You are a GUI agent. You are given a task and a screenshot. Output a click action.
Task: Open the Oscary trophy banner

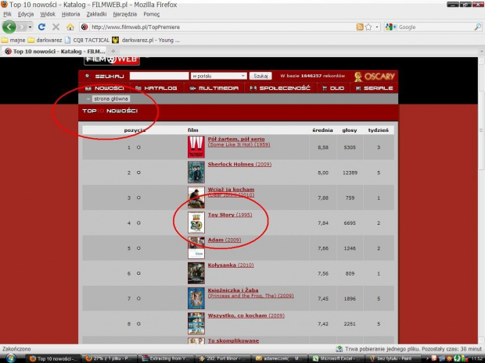(374, 76)
